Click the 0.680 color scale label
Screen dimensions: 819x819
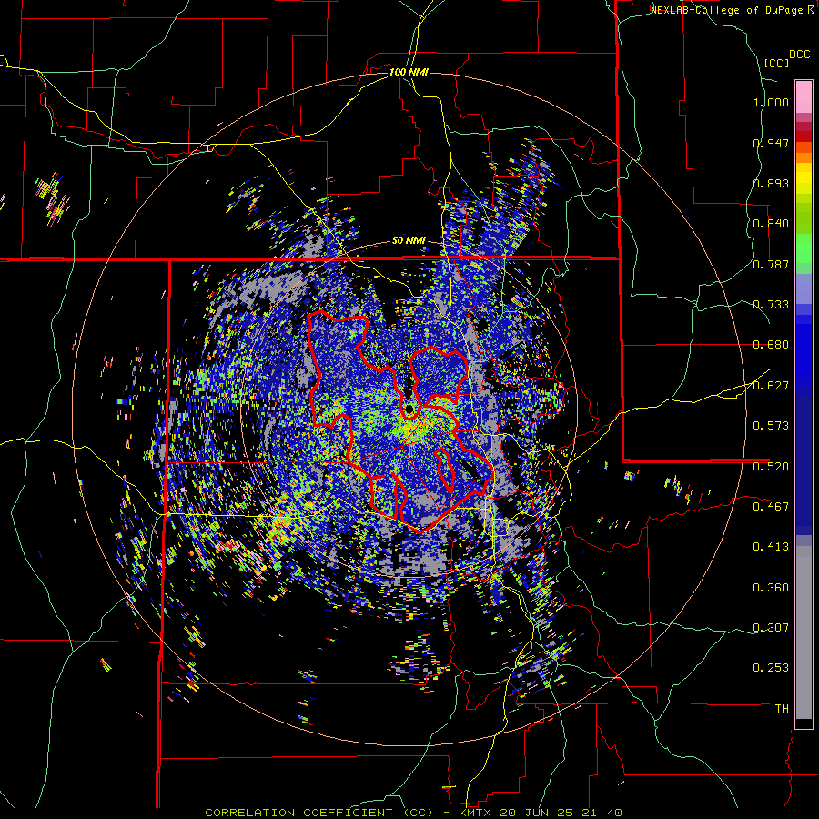tap(771, 345)
